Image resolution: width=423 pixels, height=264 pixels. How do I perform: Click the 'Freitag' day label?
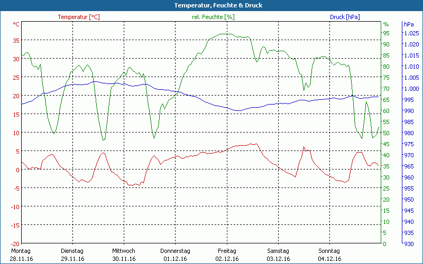pos(227,251)
